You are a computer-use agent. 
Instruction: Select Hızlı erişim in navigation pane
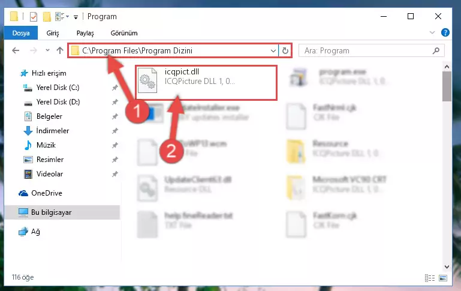click(x=43, y=73)
